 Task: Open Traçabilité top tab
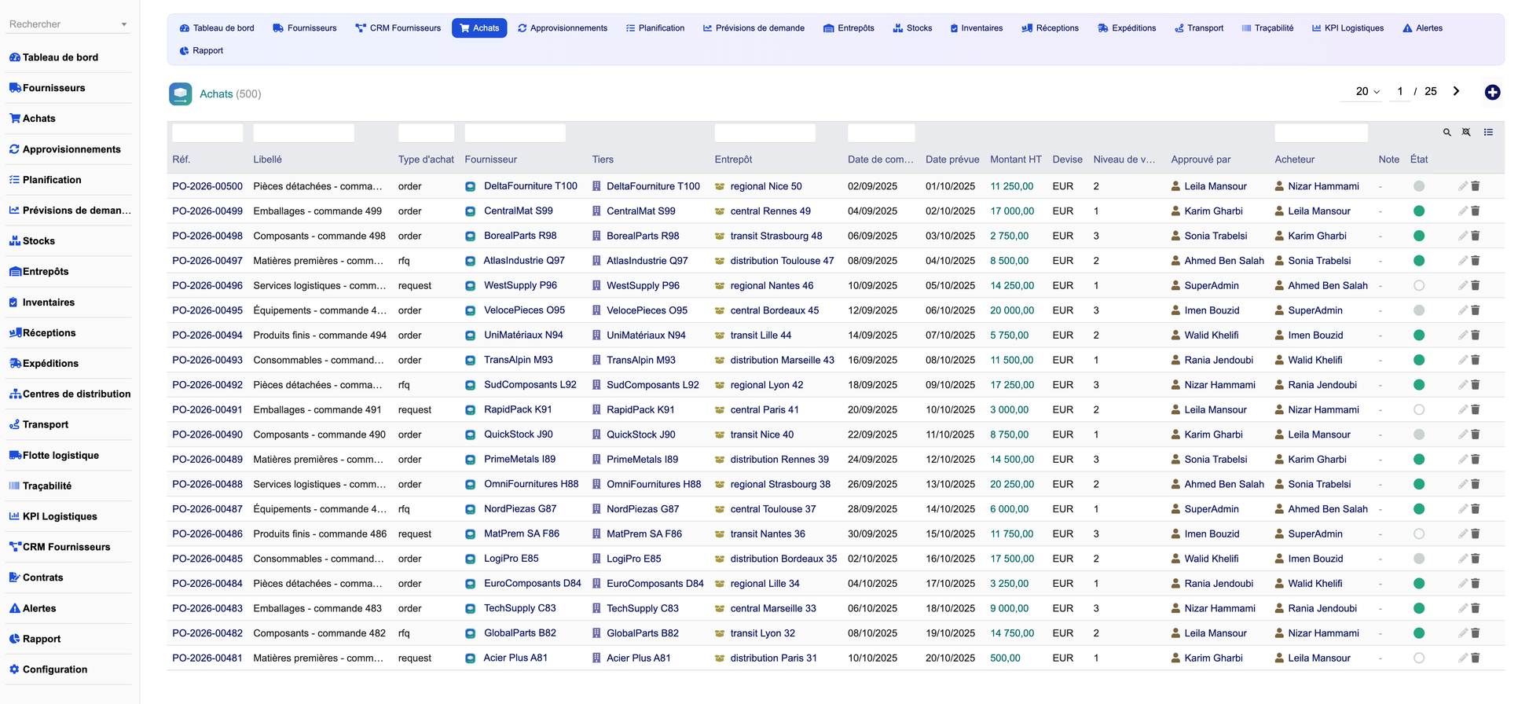pyautogui.click(x=1267, y=28)
